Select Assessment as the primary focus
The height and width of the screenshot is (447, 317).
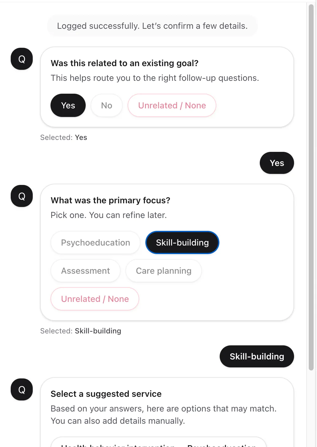point(85,271)
